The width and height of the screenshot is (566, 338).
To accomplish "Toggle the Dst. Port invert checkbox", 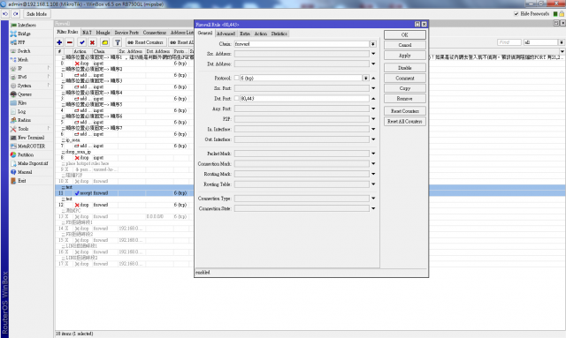I will [236, 98].
